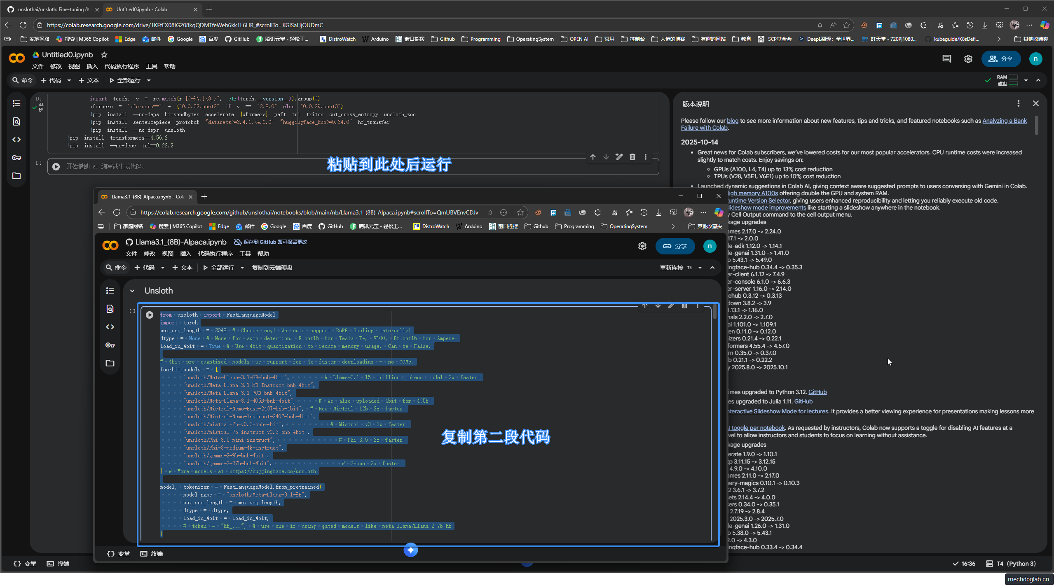This screenshot has height=585, width=1054.
Task: Click the Gemini spark button below Llama notebook
Action: click(410, 550)
